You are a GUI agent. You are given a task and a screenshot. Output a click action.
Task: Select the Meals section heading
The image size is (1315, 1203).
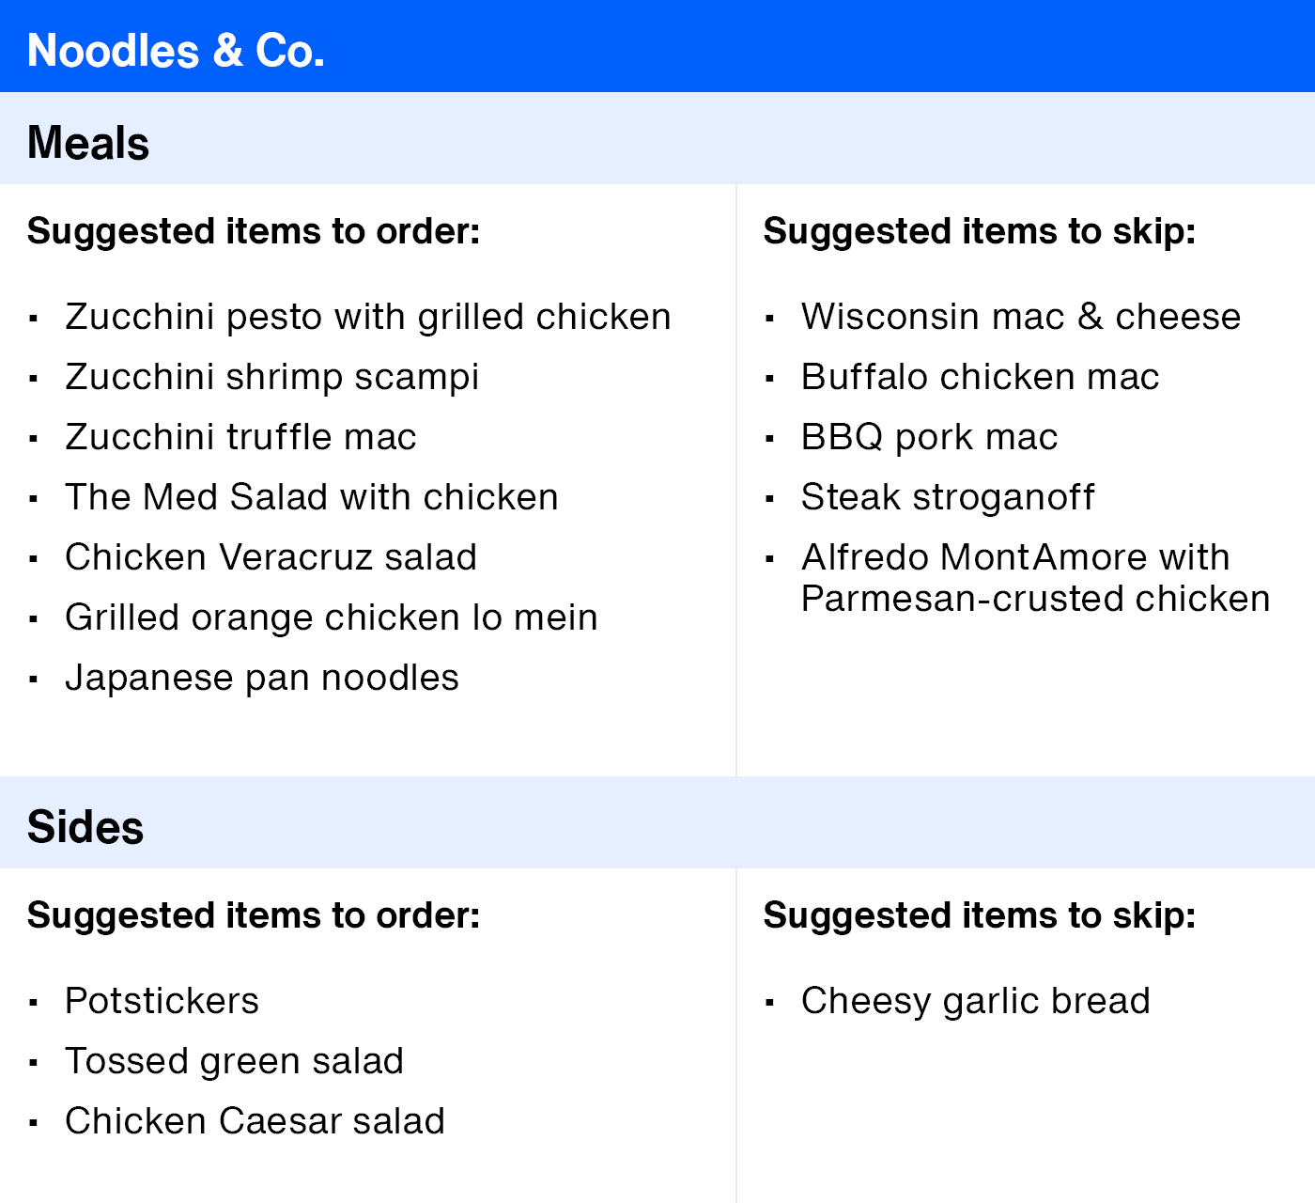coord(88,143)
